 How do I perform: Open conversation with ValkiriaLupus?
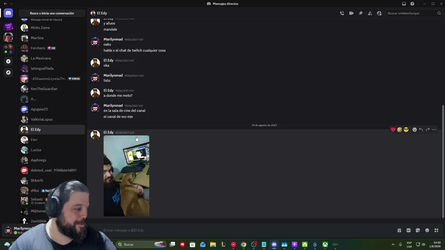coord(52,119)
